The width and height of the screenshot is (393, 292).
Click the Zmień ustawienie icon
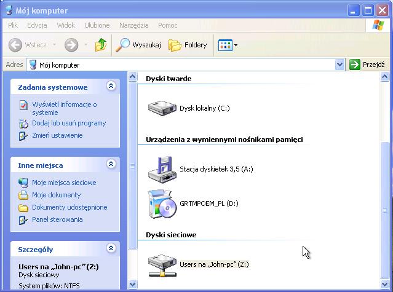[23, 135]
